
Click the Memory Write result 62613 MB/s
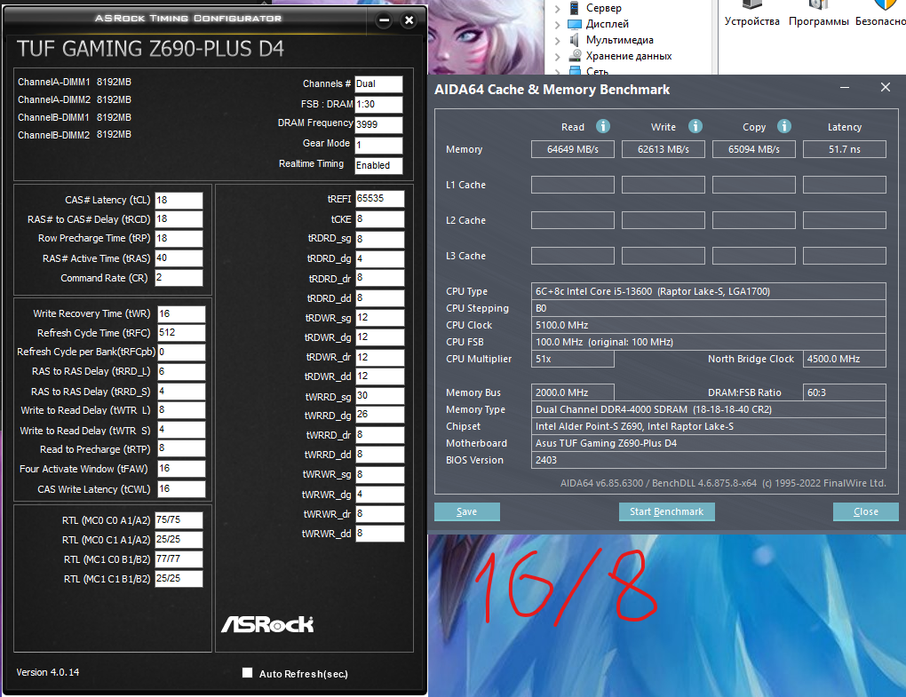pyautogui.click(x=664, y=149)
